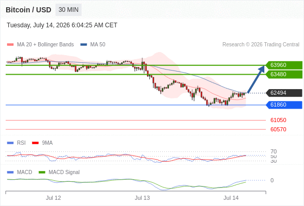Click the Bitcoin / USD title
The height and width of the screenshot is (206, 304).
coord(28,10)
